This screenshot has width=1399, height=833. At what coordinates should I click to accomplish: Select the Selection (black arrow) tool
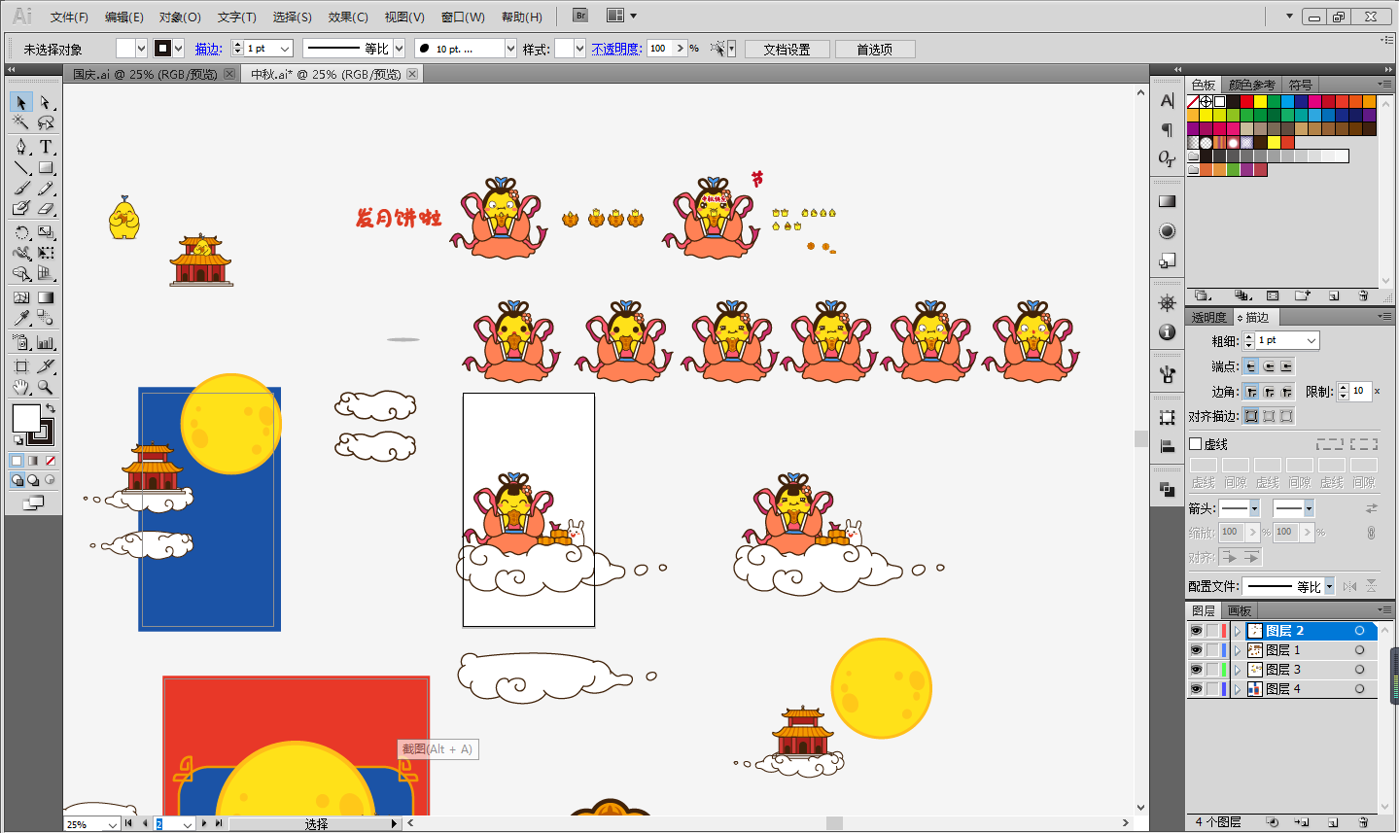coord(21,102)
